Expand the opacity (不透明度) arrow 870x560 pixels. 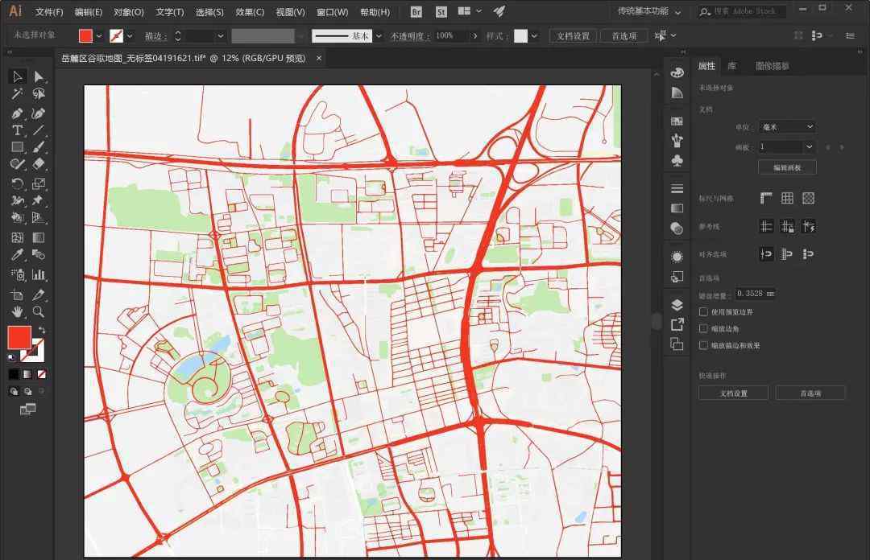point(475,36)
